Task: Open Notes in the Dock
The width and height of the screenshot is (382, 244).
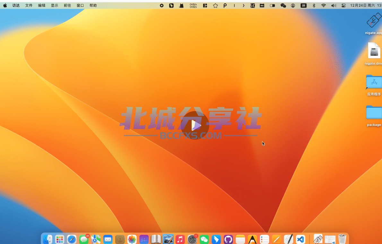Action: 240,240
